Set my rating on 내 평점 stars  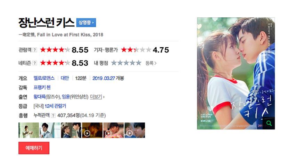(126, 63)
